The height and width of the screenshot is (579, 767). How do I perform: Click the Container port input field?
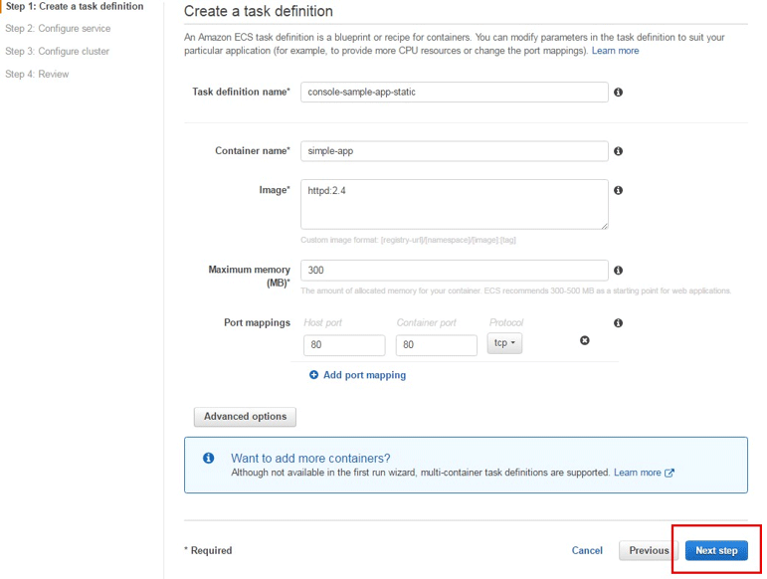pyautogui.click(x=437, y=345)
